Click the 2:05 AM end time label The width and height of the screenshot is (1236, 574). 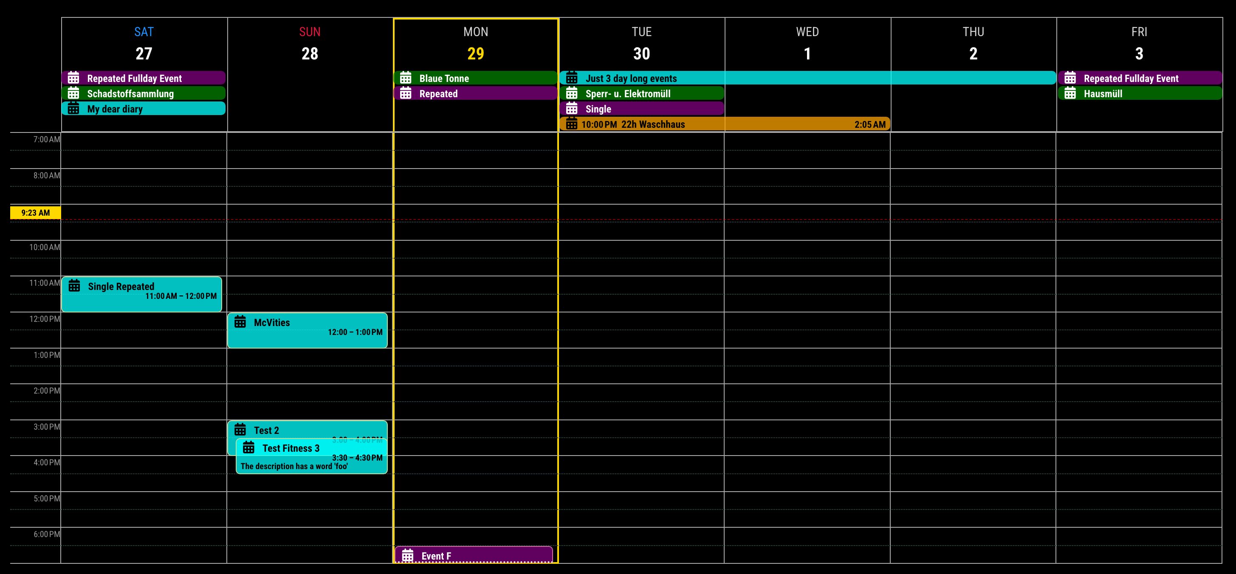[869, 124]
